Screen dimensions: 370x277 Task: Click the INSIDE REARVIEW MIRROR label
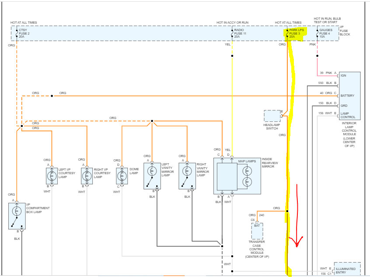(270, 163)
